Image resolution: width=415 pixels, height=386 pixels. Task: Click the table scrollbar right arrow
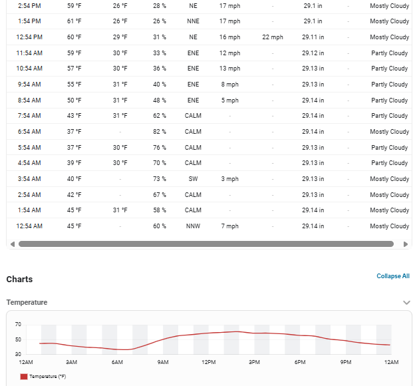tap(406, 244)
